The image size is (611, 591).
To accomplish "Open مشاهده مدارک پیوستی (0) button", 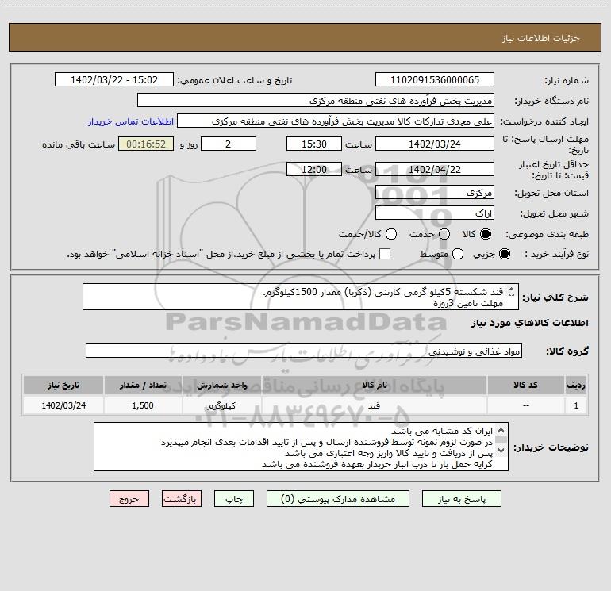I will (338, 499).
